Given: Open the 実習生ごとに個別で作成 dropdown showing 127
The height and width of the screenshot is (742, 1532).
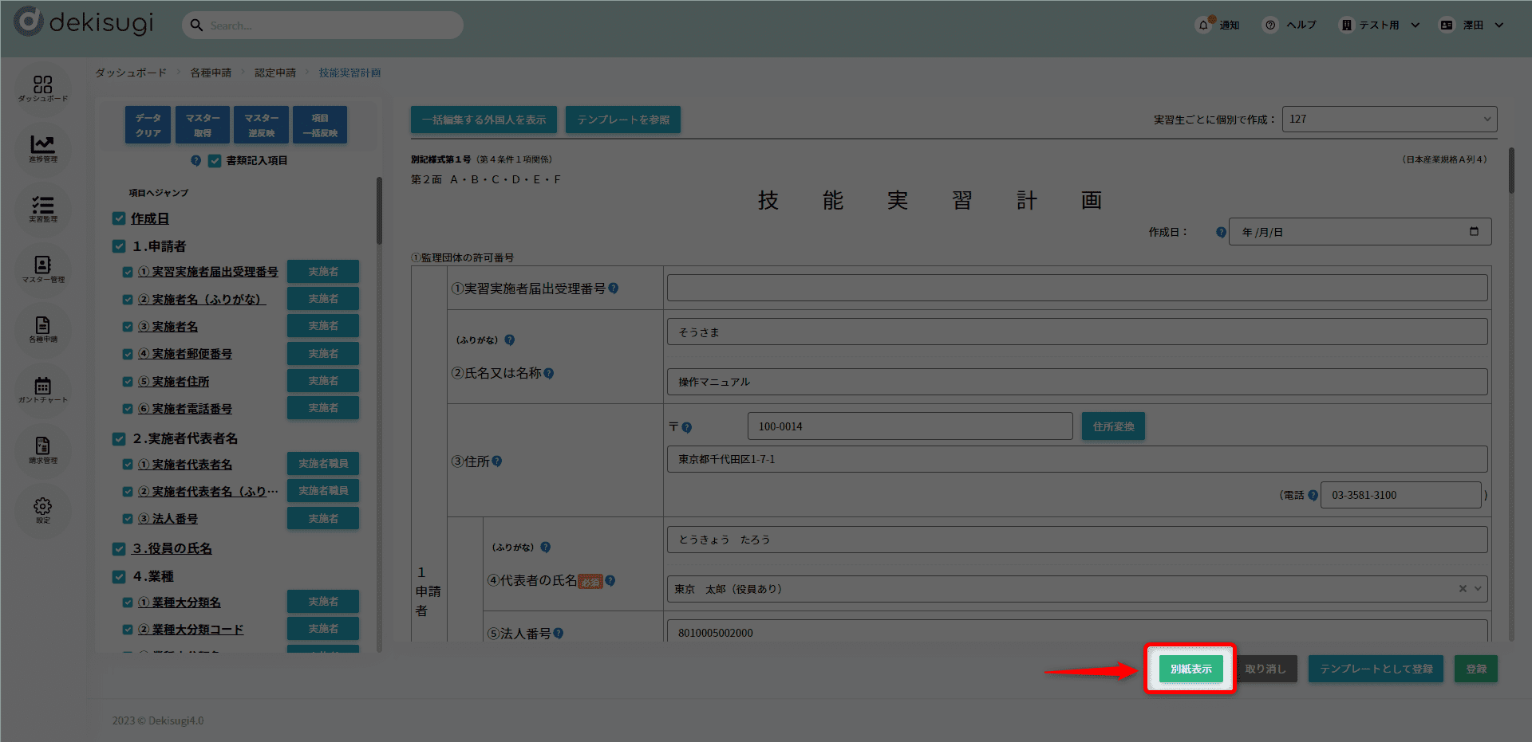Looking at the screenshot, I should [x=1388, y=120].
